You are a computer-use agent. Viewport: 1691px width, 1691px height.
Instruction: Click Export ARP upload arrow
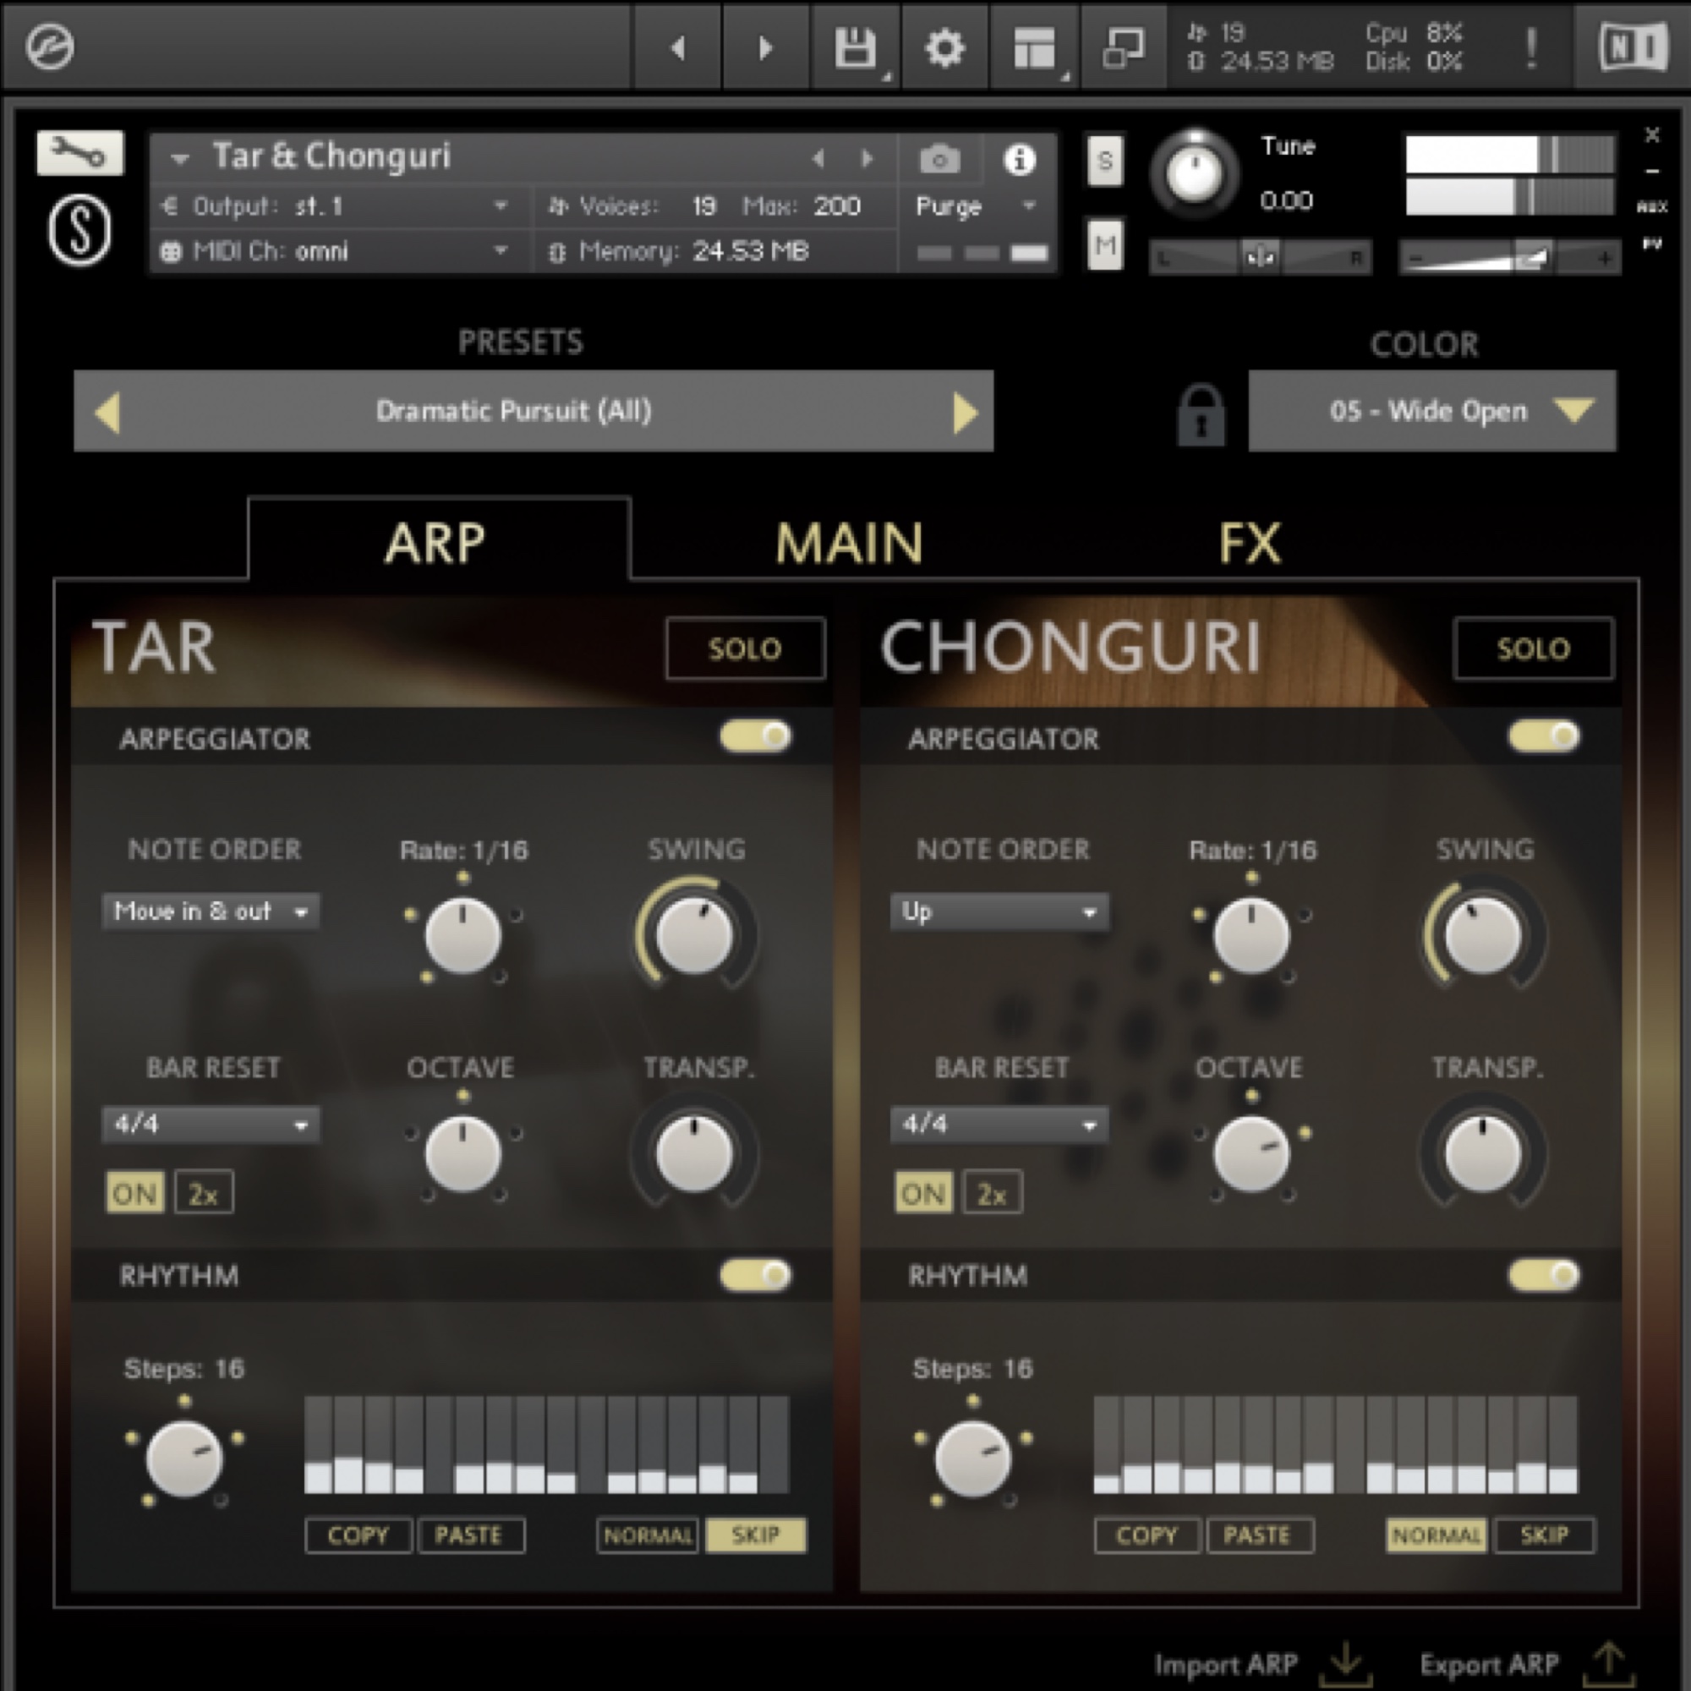pos(1610,1663)
